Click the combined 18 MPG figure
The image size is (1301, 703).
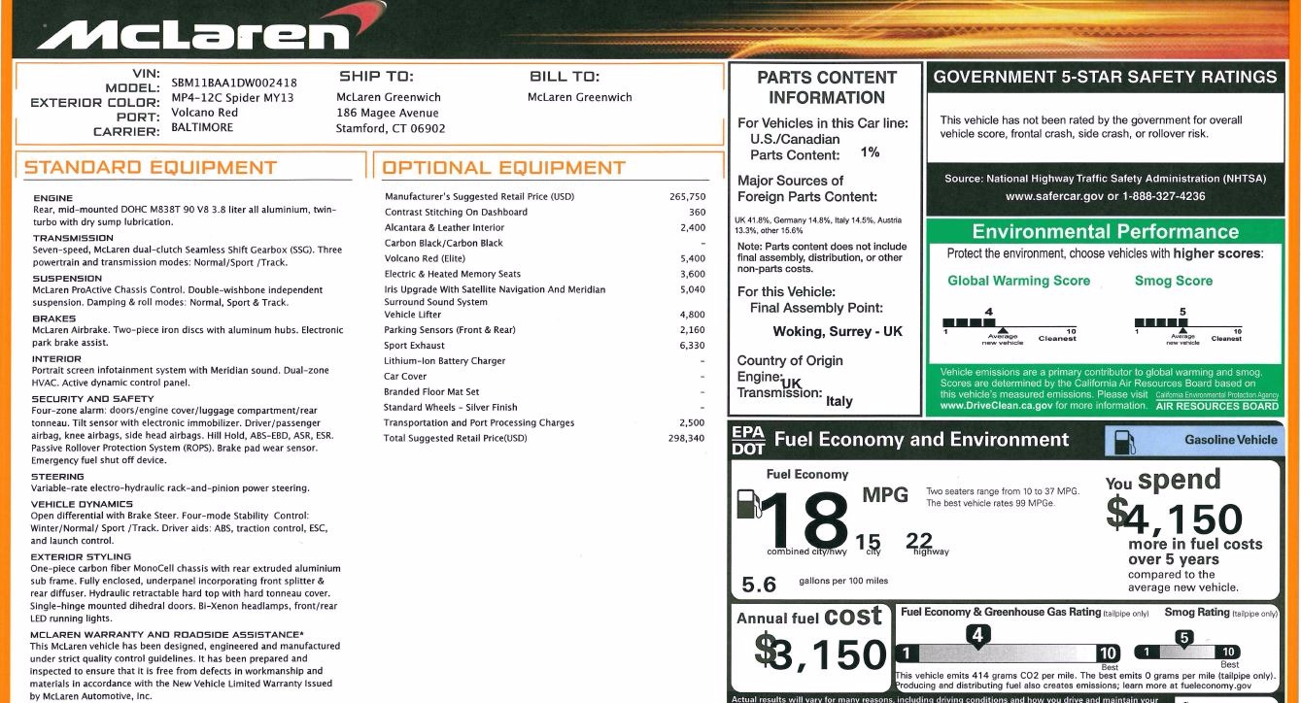tap(805, 519)
